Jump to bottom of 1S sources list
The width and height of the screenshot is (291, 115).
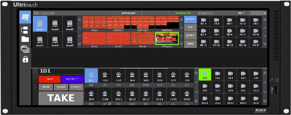(265, 101)
